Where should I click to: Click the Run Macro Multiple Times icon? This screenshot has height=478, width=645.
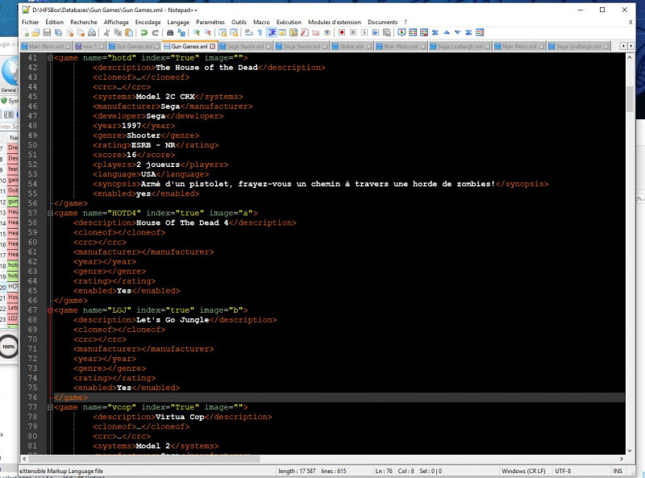(375, 32)
